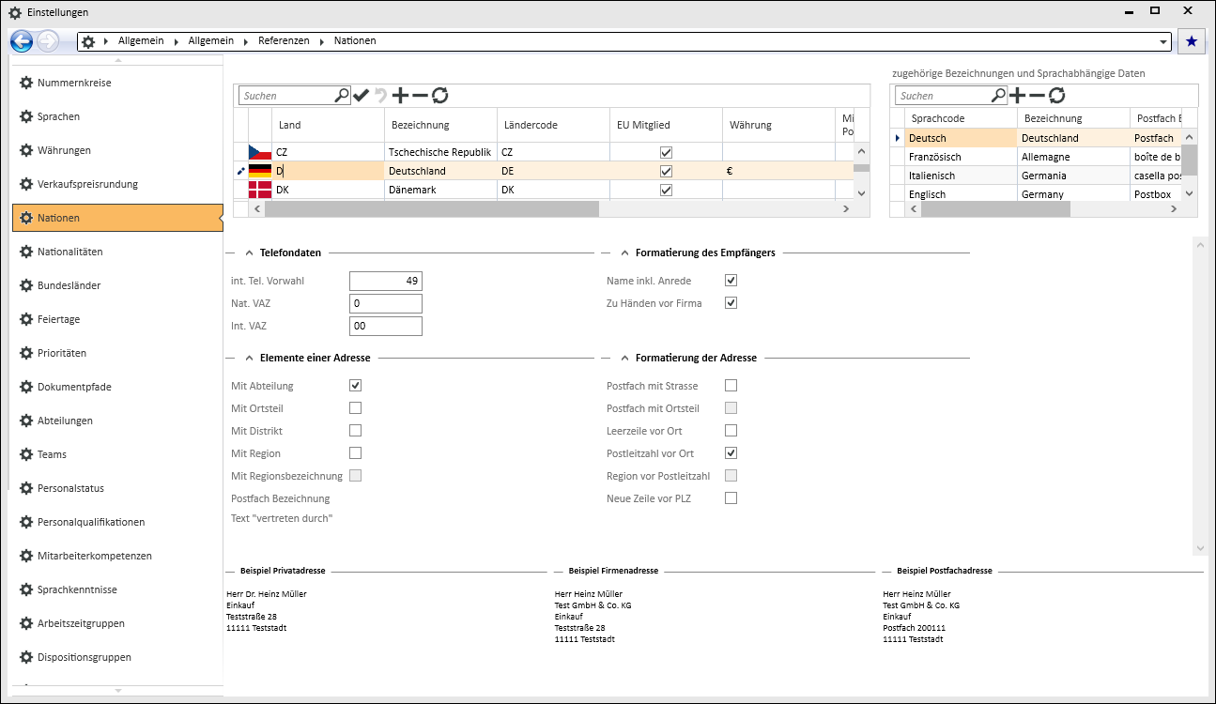Uncheck Name inkl. Anrede
1216x704 pixels.
click(x=731, y=281)
